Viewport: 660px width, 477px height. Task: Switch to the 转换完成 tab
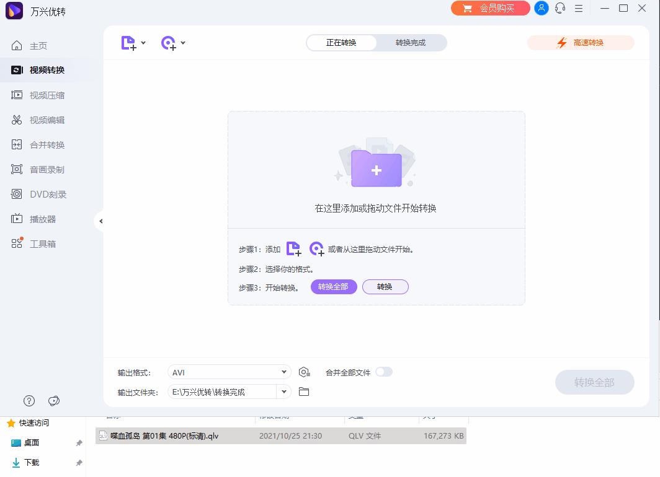(x=411, y=43)
